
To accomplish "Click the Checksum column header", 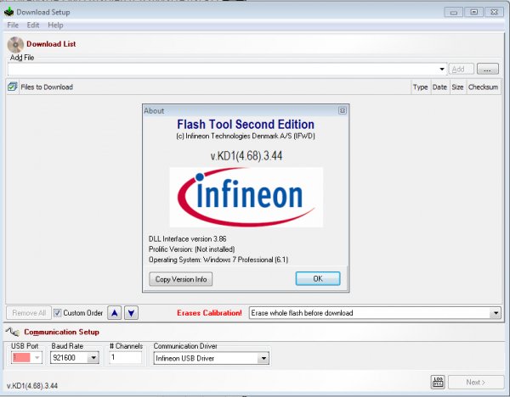I will (x=483, y=87).
